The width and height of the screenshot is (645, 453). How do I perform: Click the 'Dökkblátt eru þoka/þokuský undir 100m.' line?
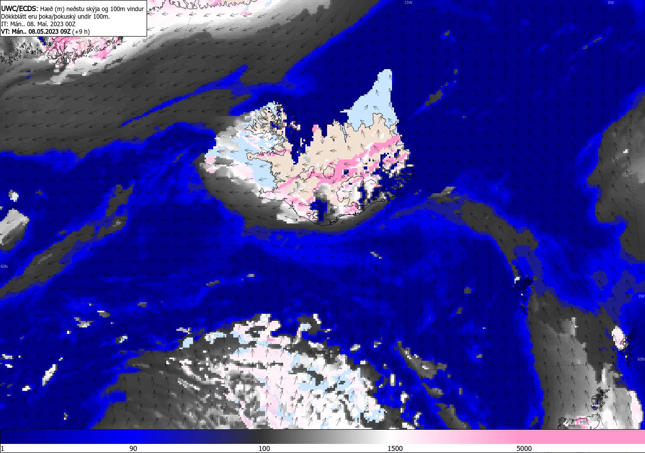click(x=55, y=16)
